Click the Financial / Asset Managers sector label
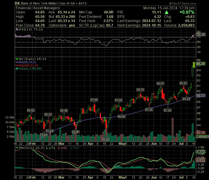The height and width of the screenshot is (180, 209). (x=38, y=8)
